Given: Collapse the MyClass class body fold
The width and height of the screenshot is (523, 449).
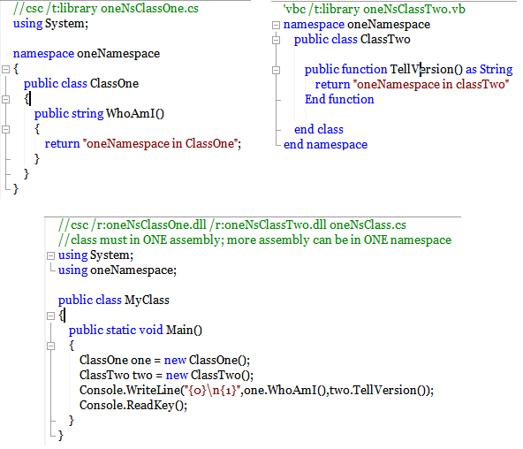Looking at the screenshot, I should click(x=50, y=316).
